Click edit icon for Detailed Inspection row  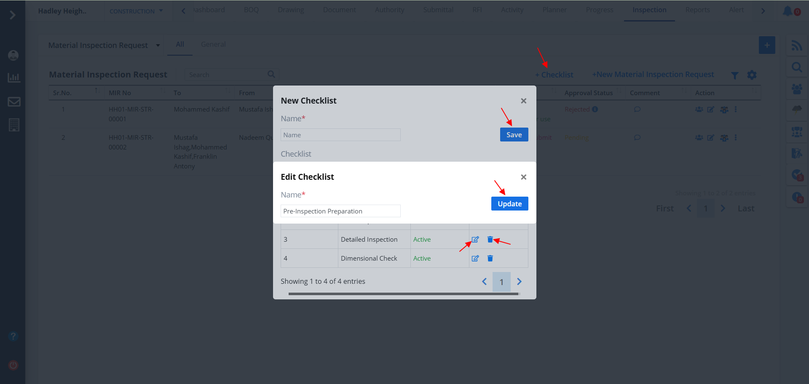(475, 240)
